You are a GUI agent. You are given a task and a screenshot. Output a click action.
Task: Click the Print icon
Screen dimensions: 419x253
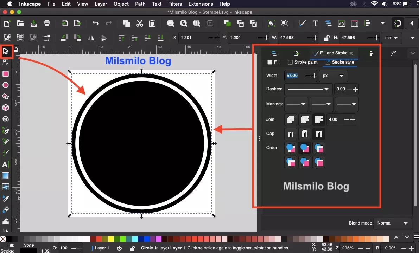(47, 24)
